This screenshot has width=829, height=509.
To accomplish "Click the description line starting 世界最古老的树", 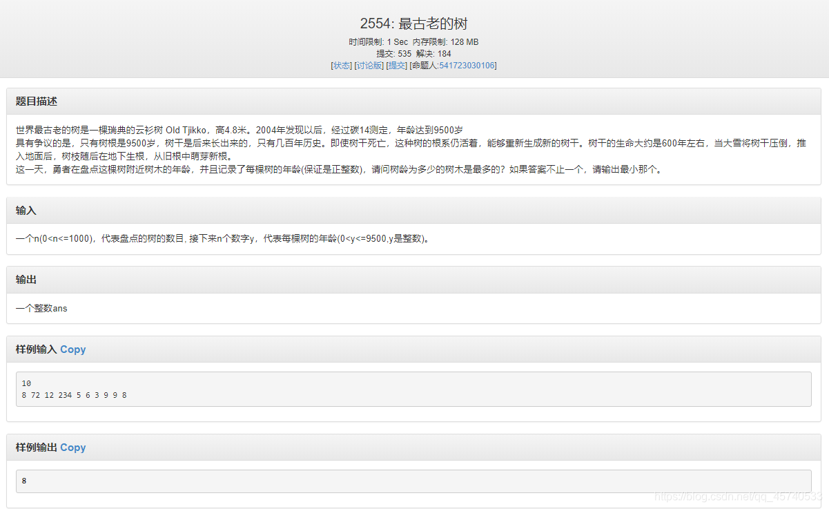I will [239, 130].
